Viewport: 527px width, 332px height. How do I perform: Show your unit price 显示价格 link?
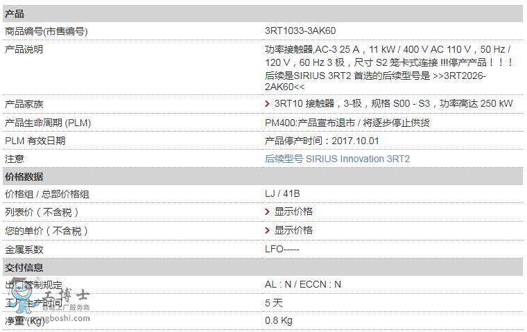[x=293, y=231]
